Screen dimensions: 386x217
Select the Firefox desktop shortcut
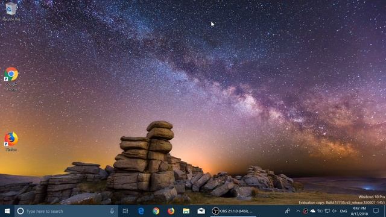11,142
